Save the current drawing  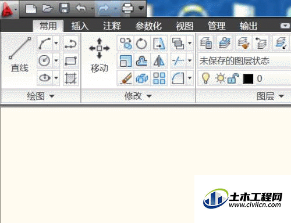coord(65,8)
